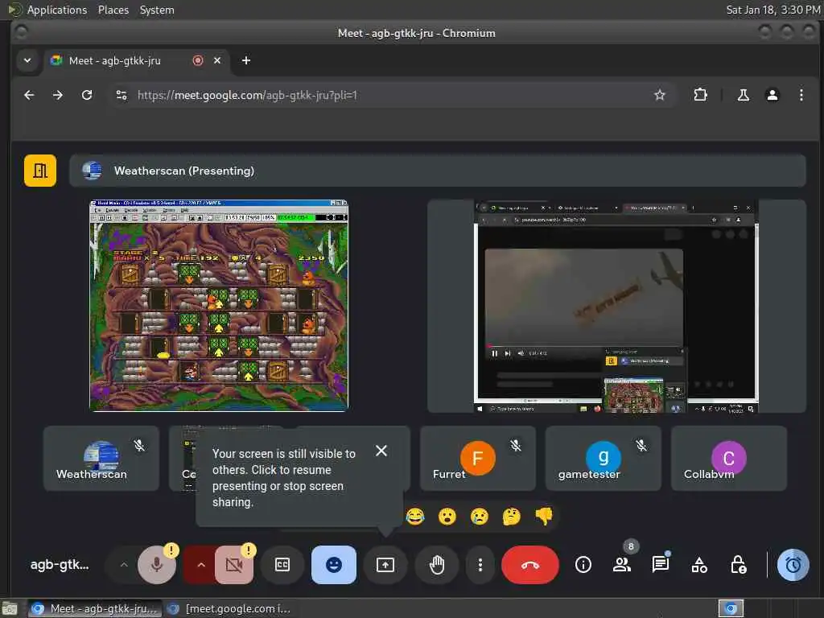Go back in browser history
Screen dimensions: 824x618
tap(30, 95)
